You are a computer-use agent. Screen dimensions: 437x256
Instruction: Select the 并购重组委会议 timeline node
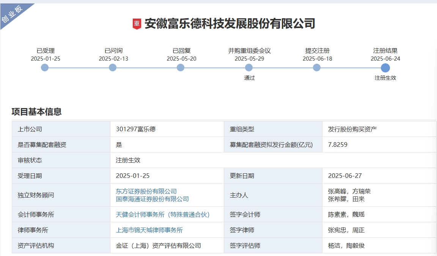[x=248, y=68]
